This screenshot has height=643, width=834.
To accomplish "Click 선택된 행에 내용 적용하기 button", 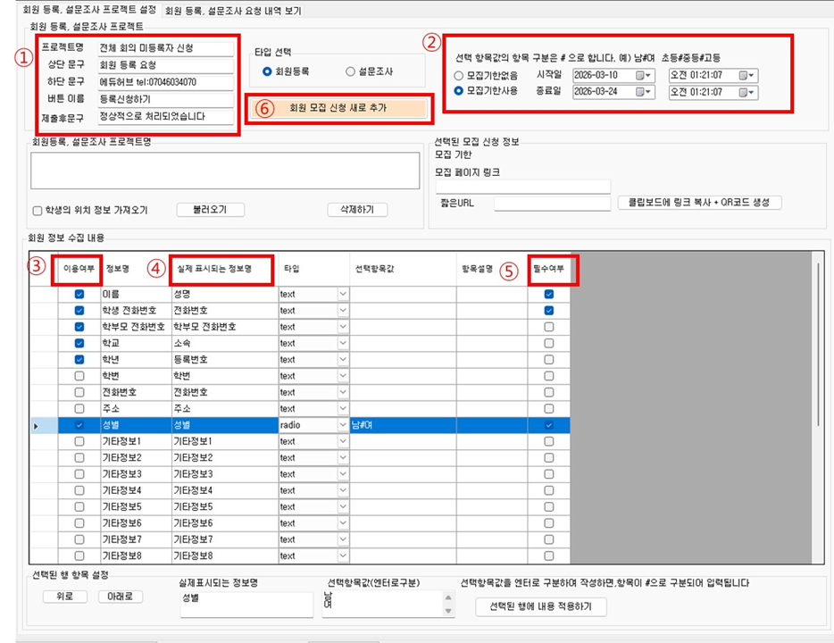I will (542, 607).
